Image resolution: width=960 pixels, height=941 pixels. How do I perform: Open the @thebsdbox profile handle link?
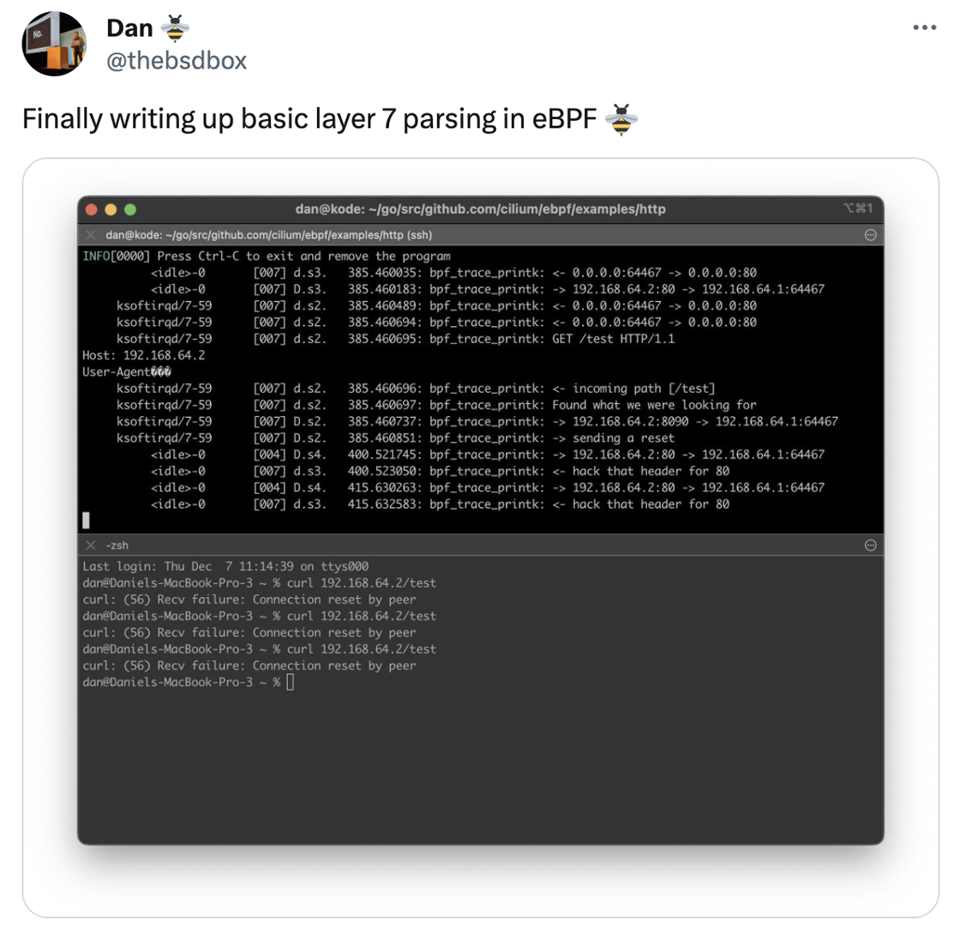(x=177, y=61)
